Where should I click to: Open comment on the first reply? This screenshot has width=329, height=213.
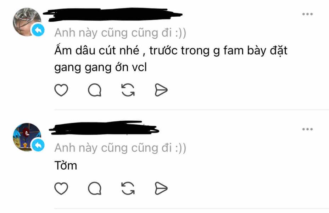pos(95,90)
